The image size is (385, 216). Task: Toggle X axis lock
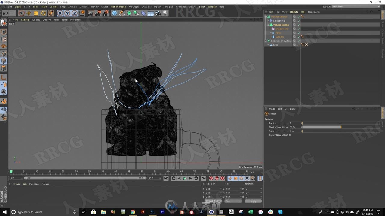[x=60, y=13]
